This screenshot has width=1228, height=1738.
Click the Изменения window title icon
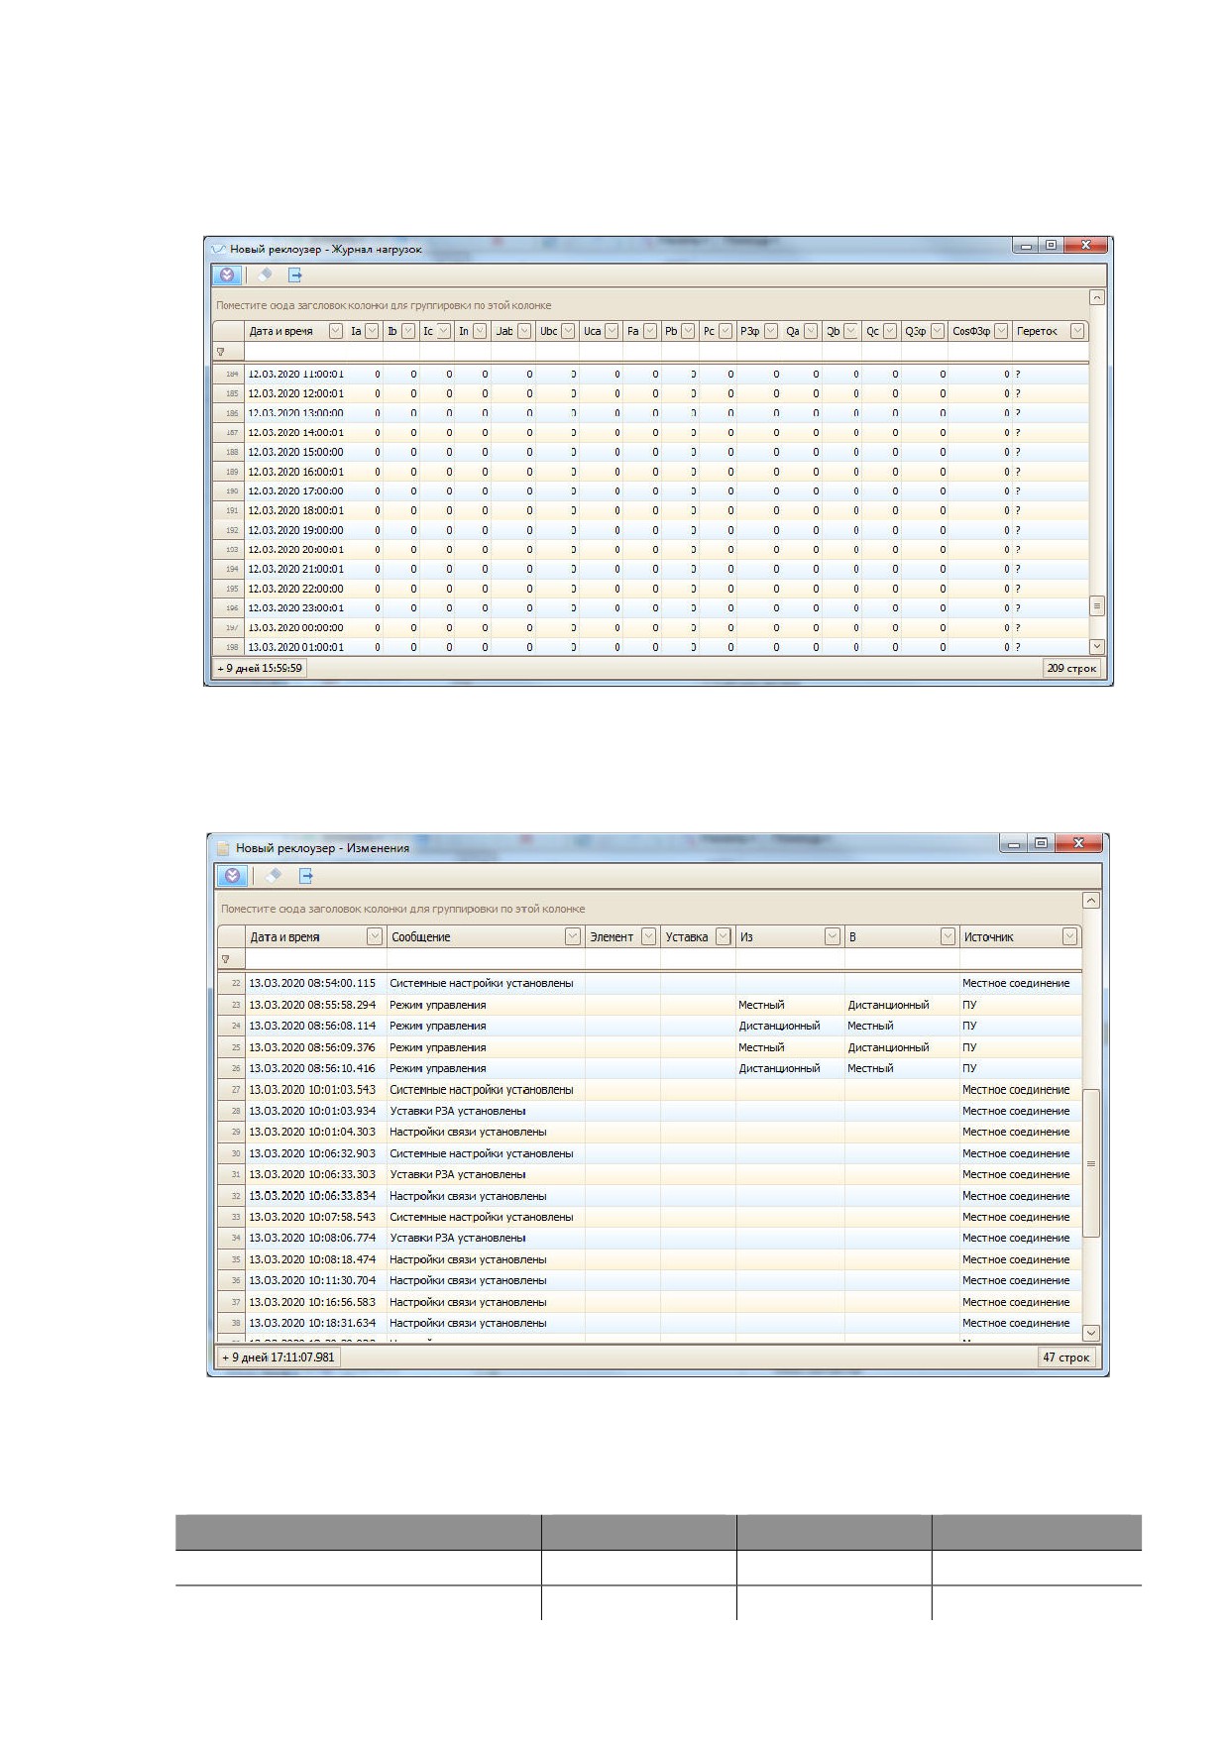tap(223, 848)
